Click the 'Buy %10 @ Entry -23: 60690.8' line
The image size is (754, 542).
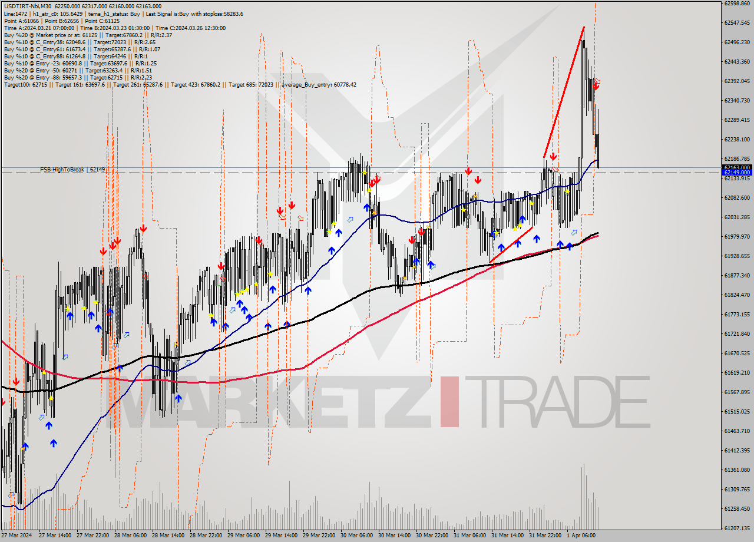(x=80, y=63)
